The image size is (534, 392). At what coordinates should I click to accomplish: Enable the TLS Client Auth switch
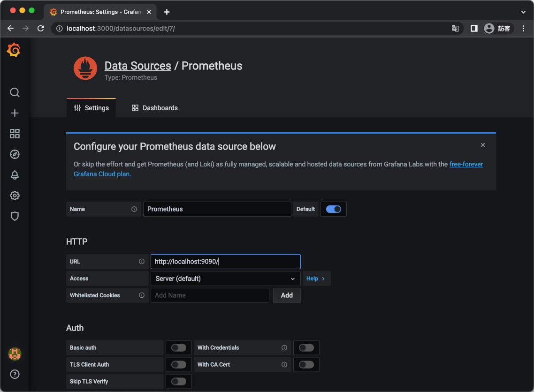click(x=179, y=365)
